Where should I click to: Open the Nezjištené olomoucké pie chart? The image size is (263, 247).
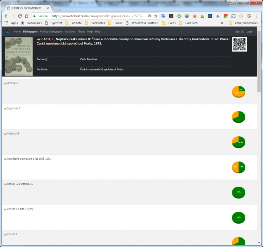click(x=239, y=167)
